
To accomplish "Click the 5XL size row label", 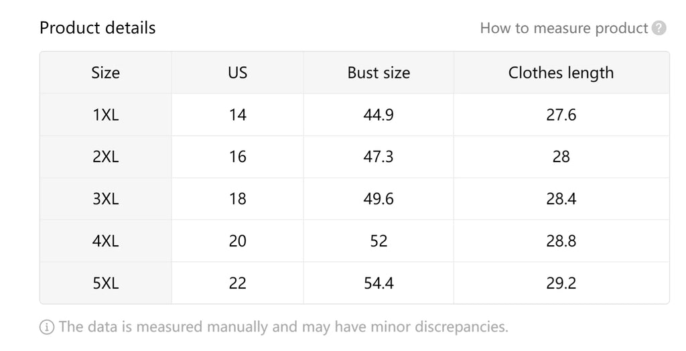I will 105,283.
